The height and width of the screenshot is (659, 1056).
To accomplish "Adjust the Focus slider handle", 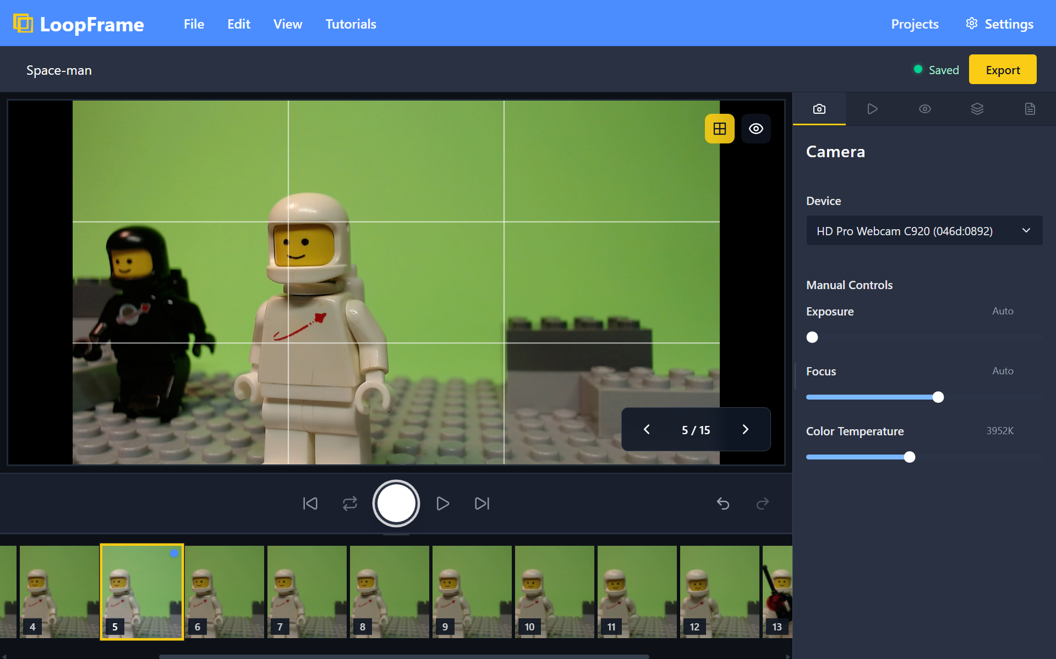I will point(937,397).
